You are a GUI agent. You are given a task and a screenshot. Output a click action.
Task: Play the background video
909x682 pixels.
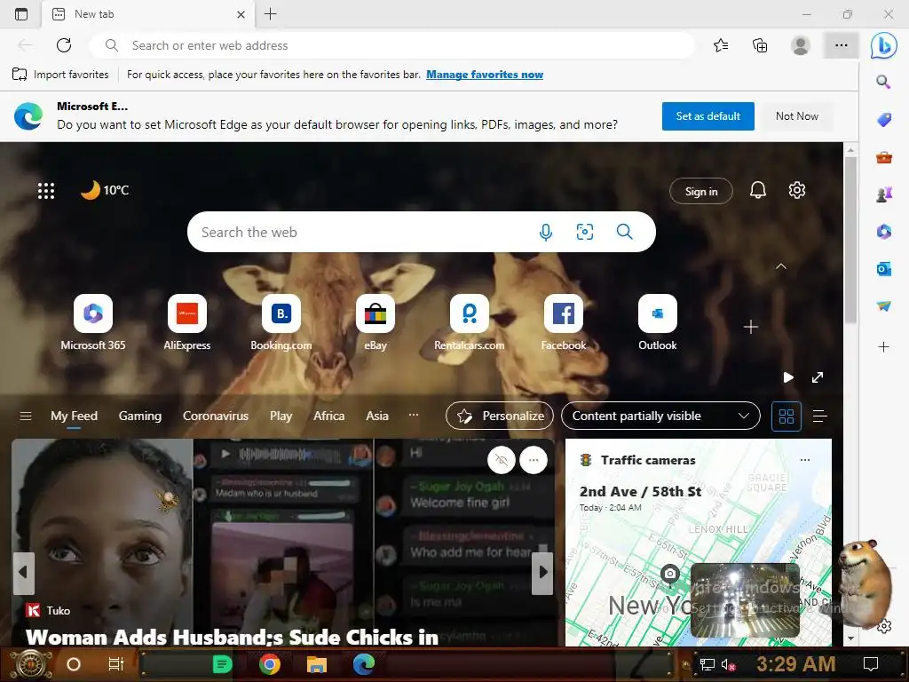(788, 377)
